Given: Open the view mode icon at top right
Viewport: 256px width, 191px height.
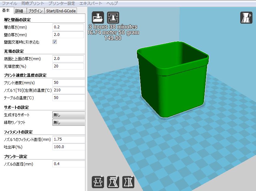Looking at the screenshot, I should [246, 17].
